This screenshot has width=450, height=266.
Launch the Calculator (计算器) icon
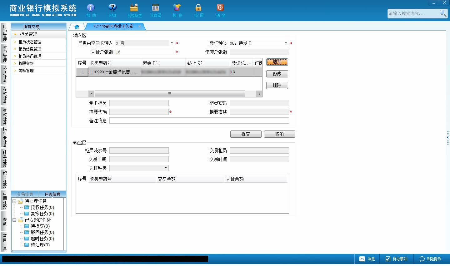point(155,10)
